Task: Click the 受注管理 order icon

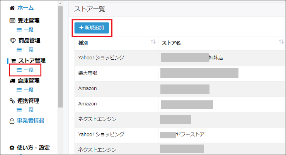Action: point(12,21)
